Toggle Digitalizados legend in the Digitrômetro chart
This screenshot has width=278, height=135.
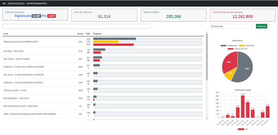[x=229, y=46]
